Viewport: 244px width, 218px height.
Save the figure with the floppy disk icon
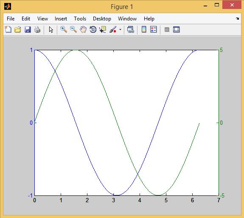point(28,29)
